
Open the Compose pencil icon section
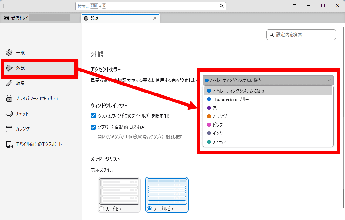9,83
